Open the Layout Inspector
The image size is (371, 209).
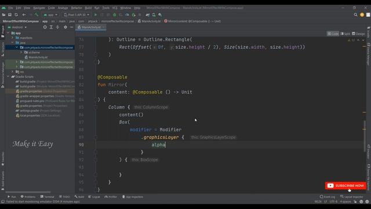pos(352,197)
